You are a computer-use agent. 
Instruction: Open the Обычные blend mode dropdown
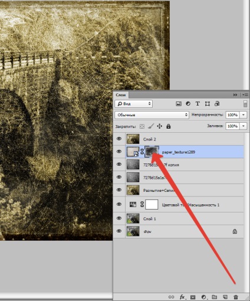(x=152, y=114)
